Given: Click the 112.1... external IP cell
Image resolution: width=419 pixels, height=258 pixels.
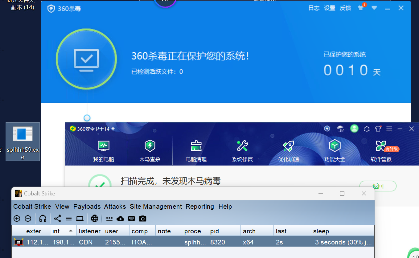Looking at the screenshot, I should click(38, 242).
